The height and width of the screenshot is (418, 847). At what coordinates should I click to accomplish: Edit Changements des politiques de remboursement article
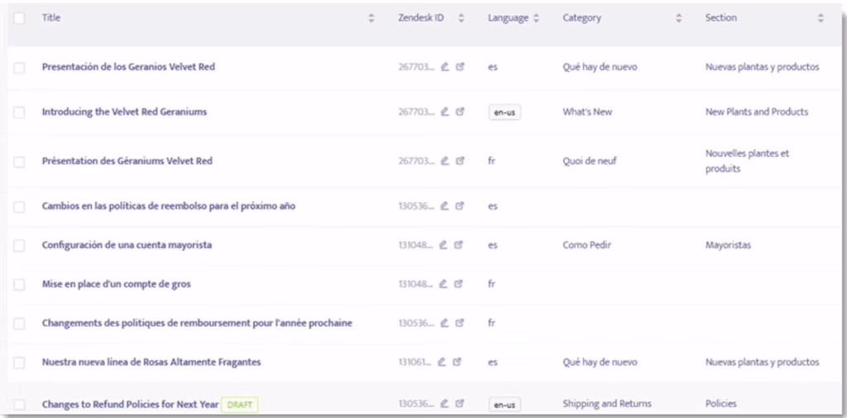tap(444, 323)
